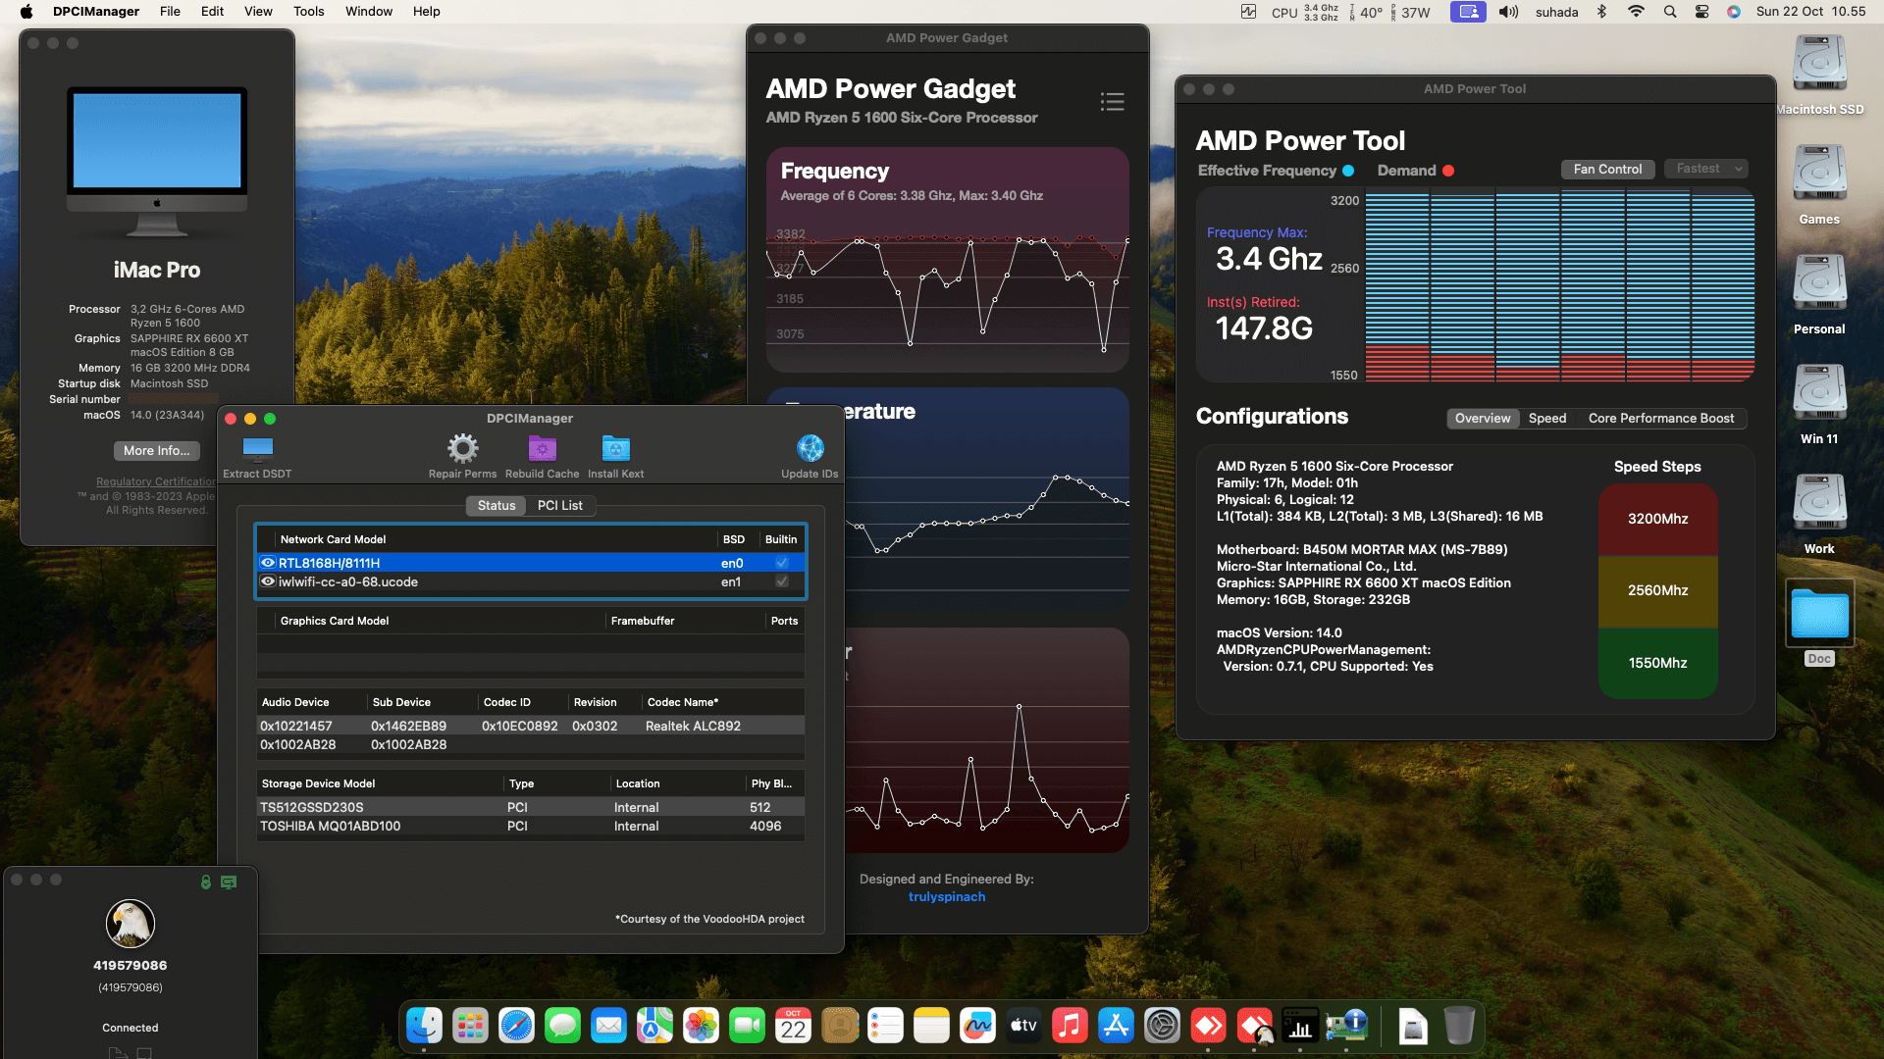Image resolution: width=1884 pixels, height=1059 pixels.
Task: Click the More Info button on iMac Pro panel
Action: tap(156, 451)
